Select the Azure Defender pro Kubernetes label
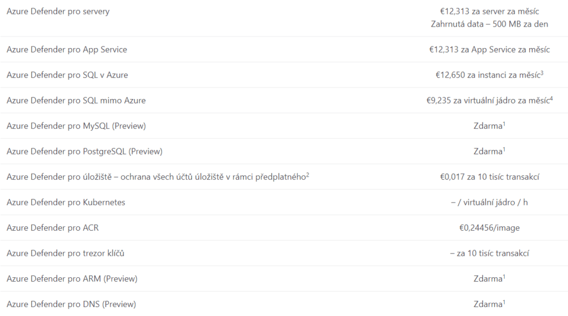This screenshot has width=568, height=316. pos(66,203)
